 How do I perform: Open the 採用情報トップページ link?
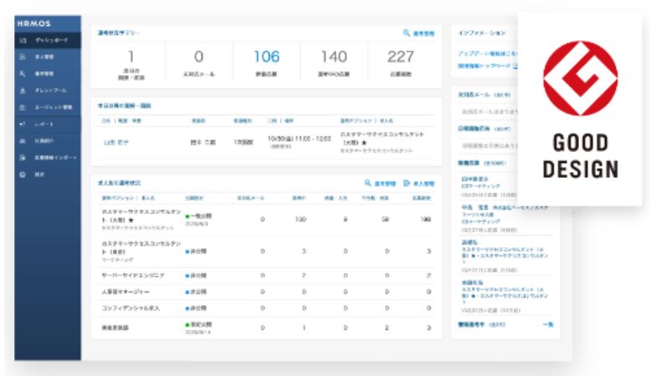484,65
